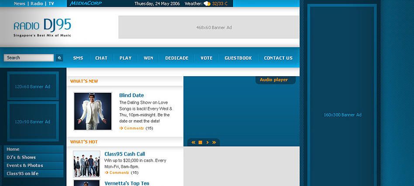
Task: Open the VOTE page
Action: pos(207,58)
